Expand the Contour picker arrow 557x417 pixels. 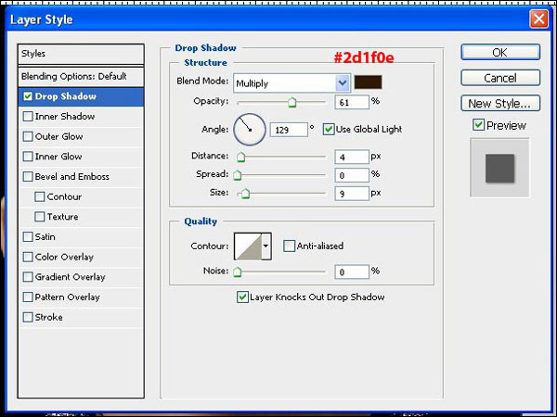click(x=266, y=246)
